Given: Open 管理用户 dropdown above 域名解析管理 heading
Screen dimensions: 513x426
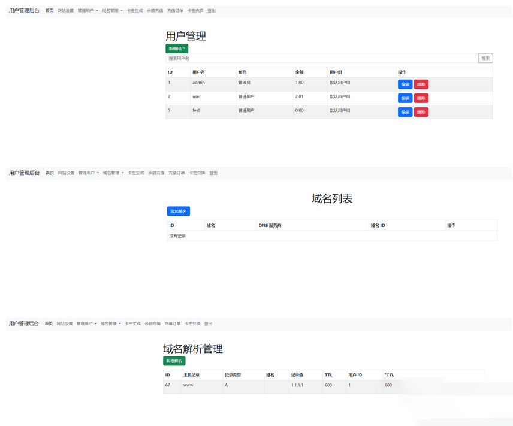Looking at the screenshot, I should (x=86, y=324).
